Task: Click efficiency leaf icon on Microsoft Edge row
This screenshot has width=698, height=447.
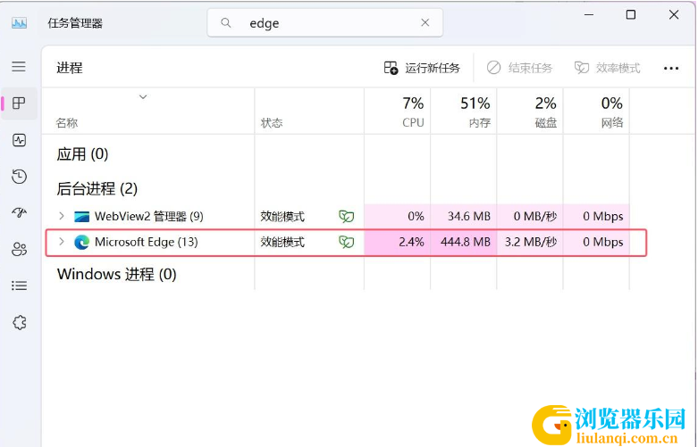Action: pos(347,242)
